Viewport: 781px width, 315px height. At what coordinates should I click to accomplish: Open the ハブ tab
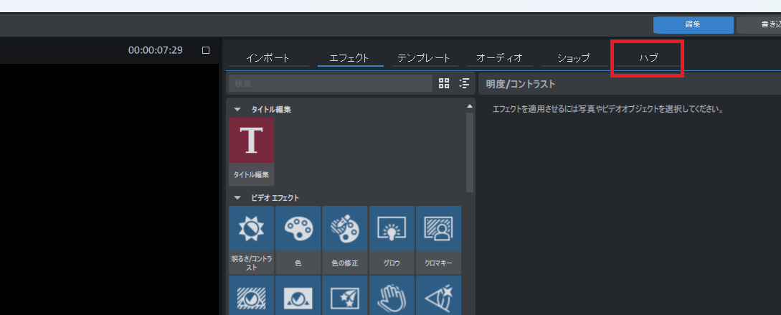[648, 58]
